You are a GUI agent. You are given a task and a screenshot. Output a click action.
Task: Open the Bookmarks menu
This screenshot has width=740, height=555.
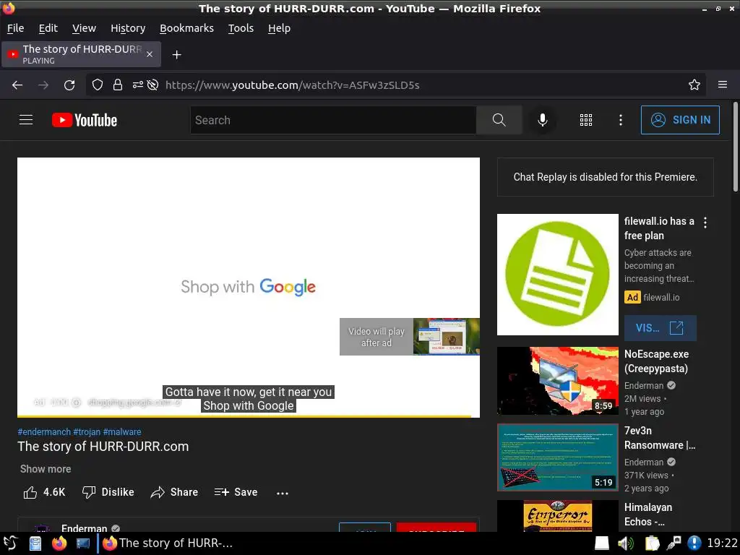[x=186, y=28]
